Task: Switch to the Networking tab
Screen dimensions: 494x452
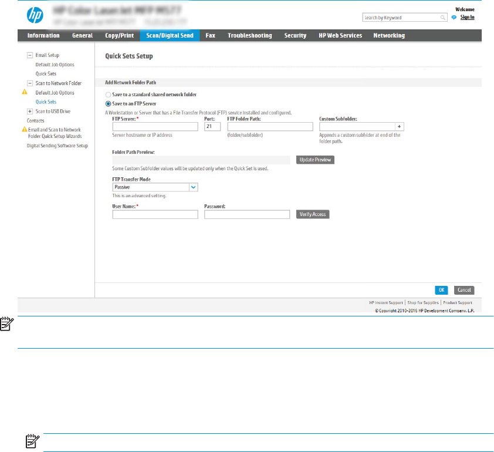Action: pos(388,36)
